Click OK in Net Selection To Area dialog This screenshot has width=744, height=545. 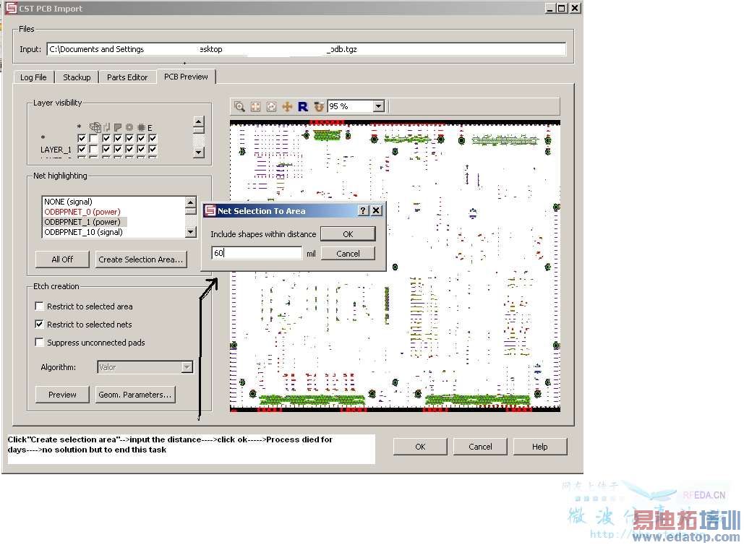point(348,234)
